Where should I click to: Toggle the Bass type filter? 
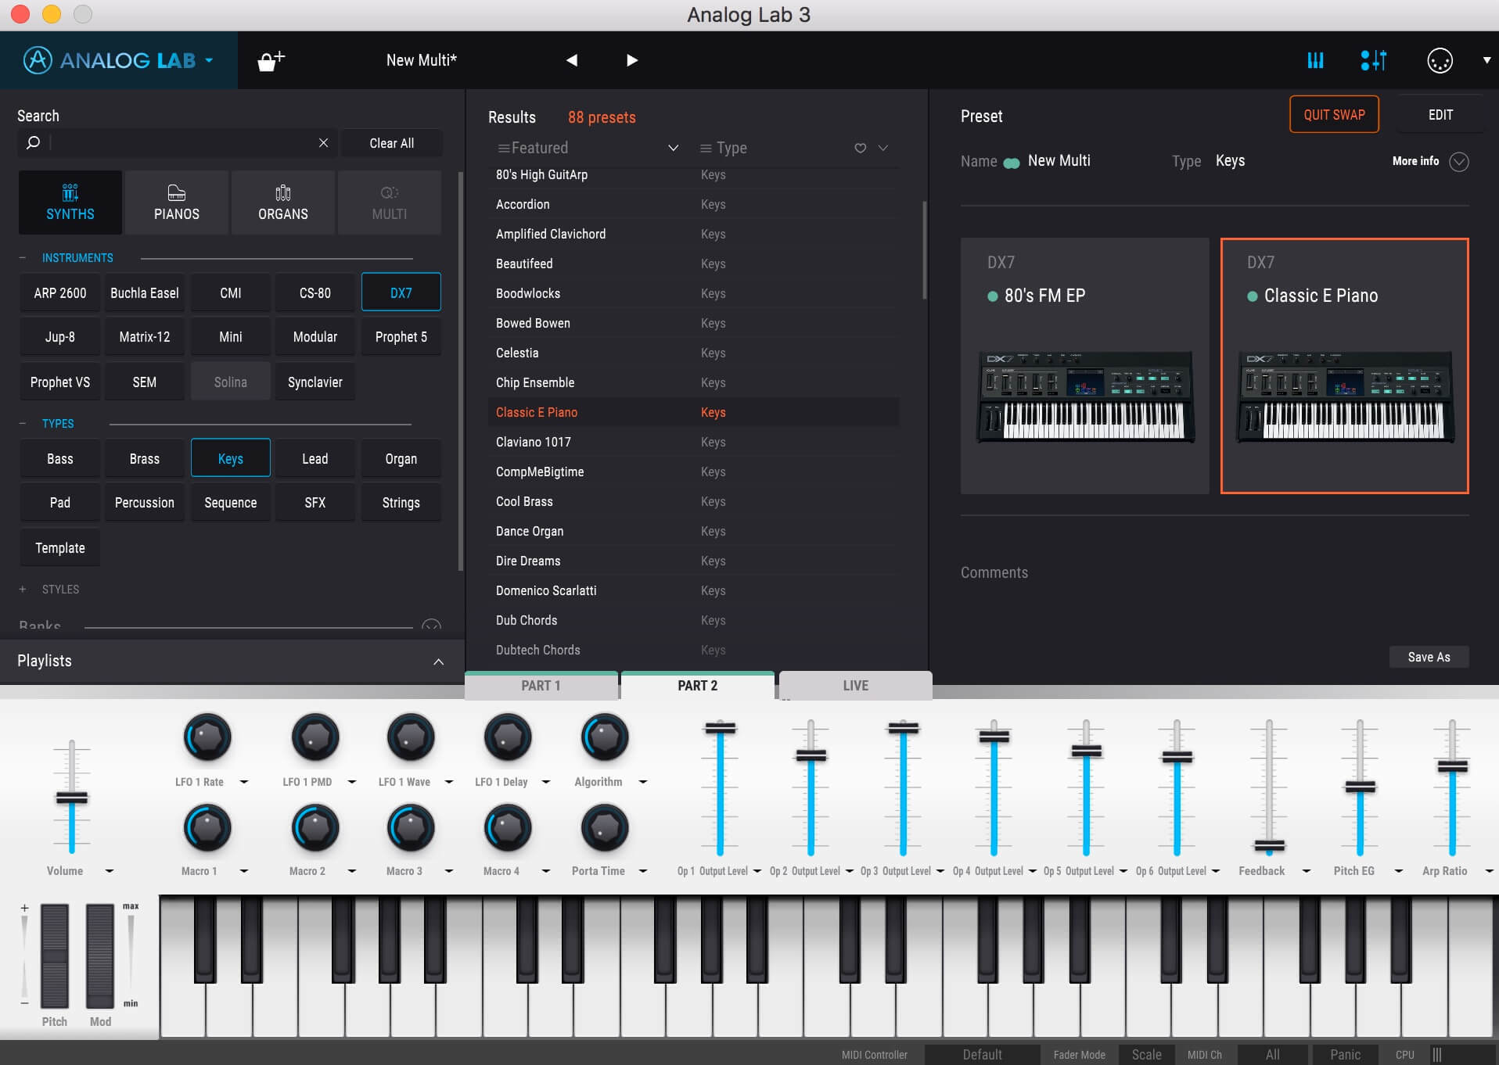(x=60, y=458)
